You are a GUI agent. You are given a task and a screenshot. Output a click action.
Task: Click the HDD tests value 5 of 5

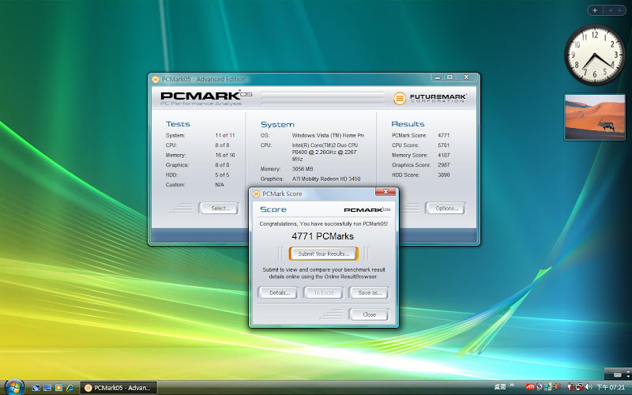click(x=222, y=175)
